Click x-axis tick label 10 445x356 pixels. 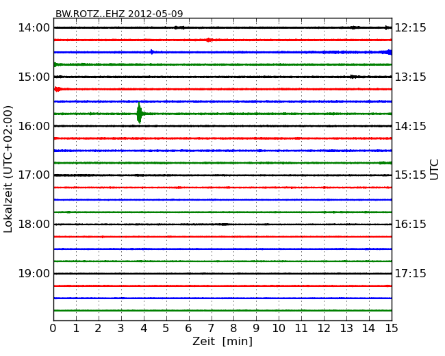(x=279, y=328)
